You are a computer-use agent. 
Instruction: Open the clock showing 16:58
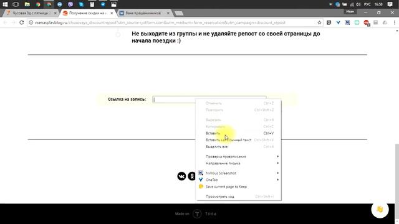click(x=378, y=4)
